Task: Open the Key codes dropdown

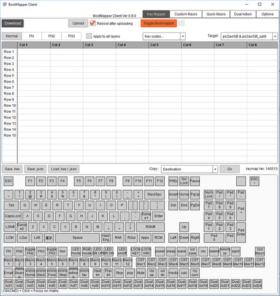Action: [x=164, y=36]
